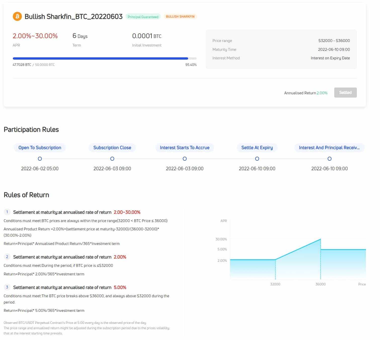Click the BULLISH SHARKFIN tag
Image resolution: width=380 pixels, height=340 pixels.
tap(180, 17)
